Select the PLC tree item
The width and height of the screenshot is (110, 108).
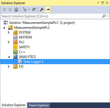coord(22,42)
